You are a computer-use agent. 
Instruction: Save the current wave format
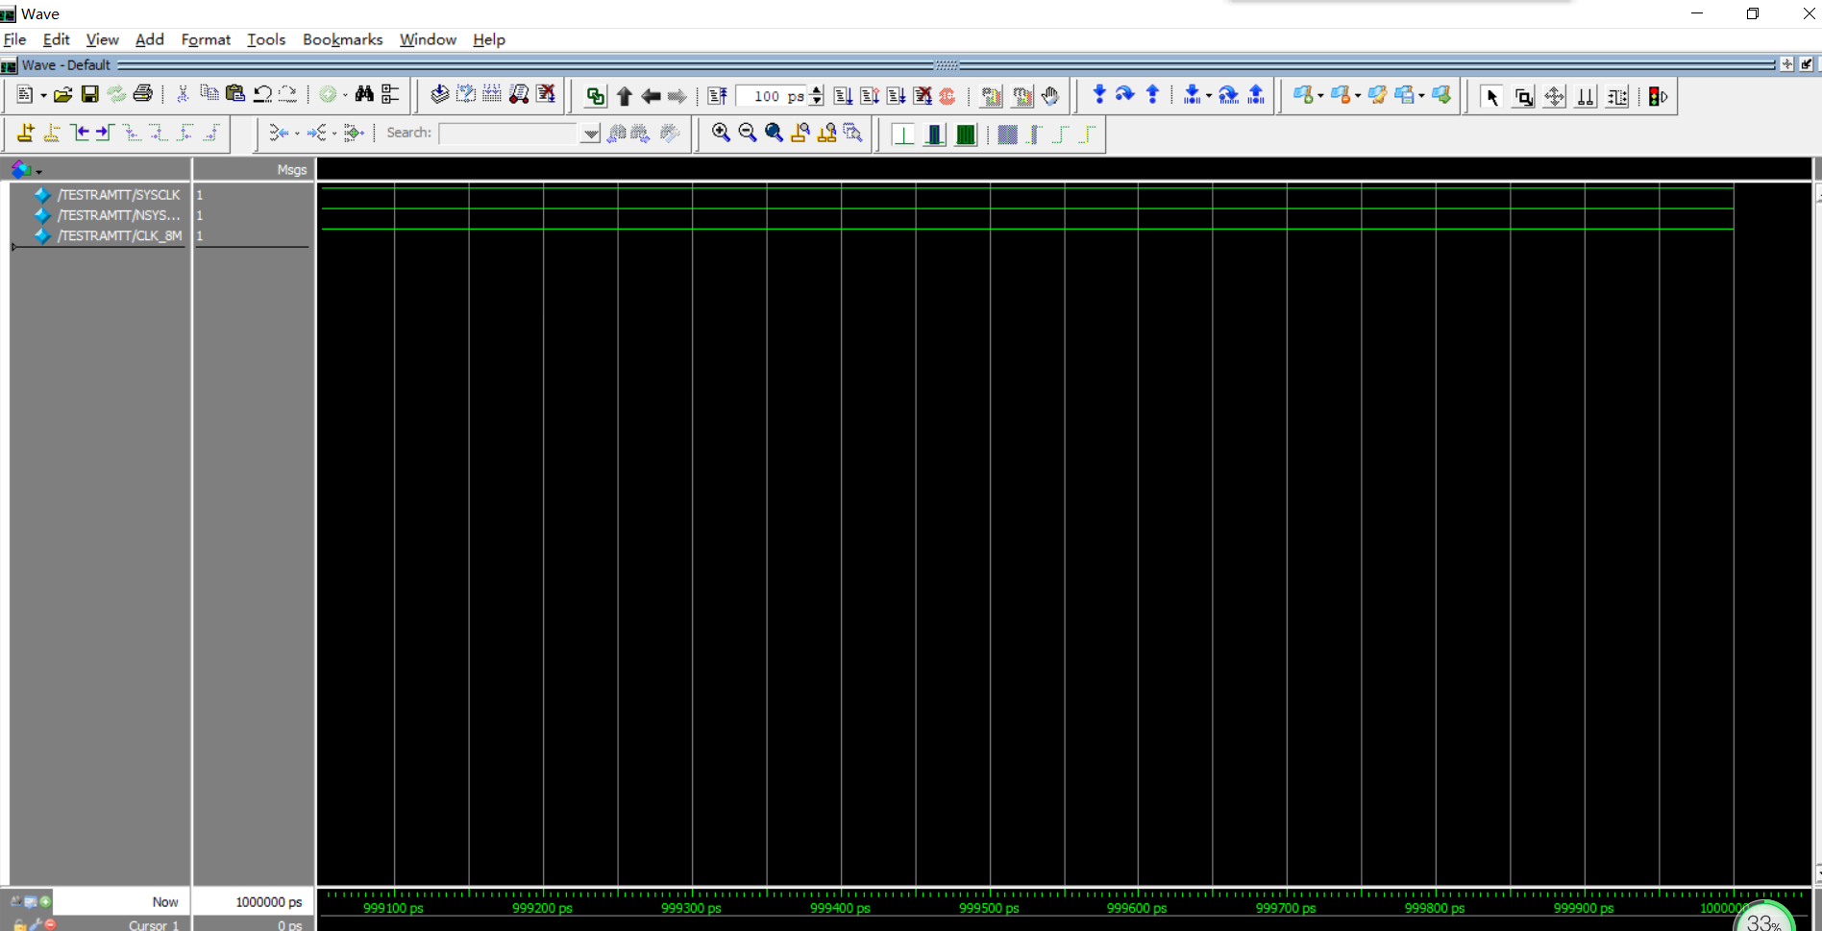coord(89,94)
